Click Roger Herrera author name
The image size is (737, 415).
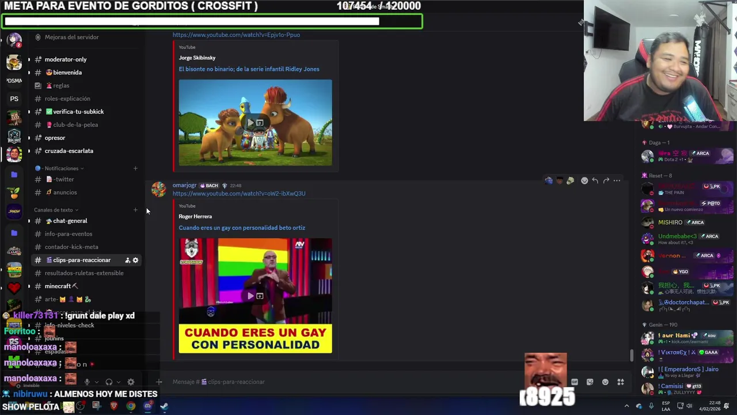(x=195, y=216)
